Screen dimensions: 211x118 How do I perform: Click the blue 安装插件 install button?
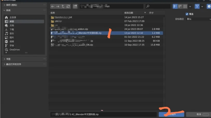click(x=172, y=114)
